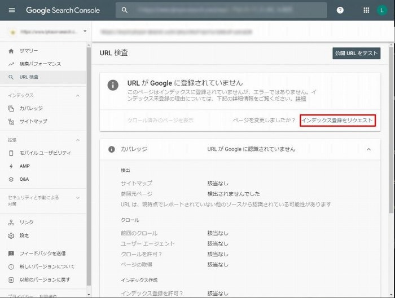Viewport: 395px width, 298px height.
Task: Open the property selector dropdown arrow
Action: pyautogui.click(x=85, y=32)
